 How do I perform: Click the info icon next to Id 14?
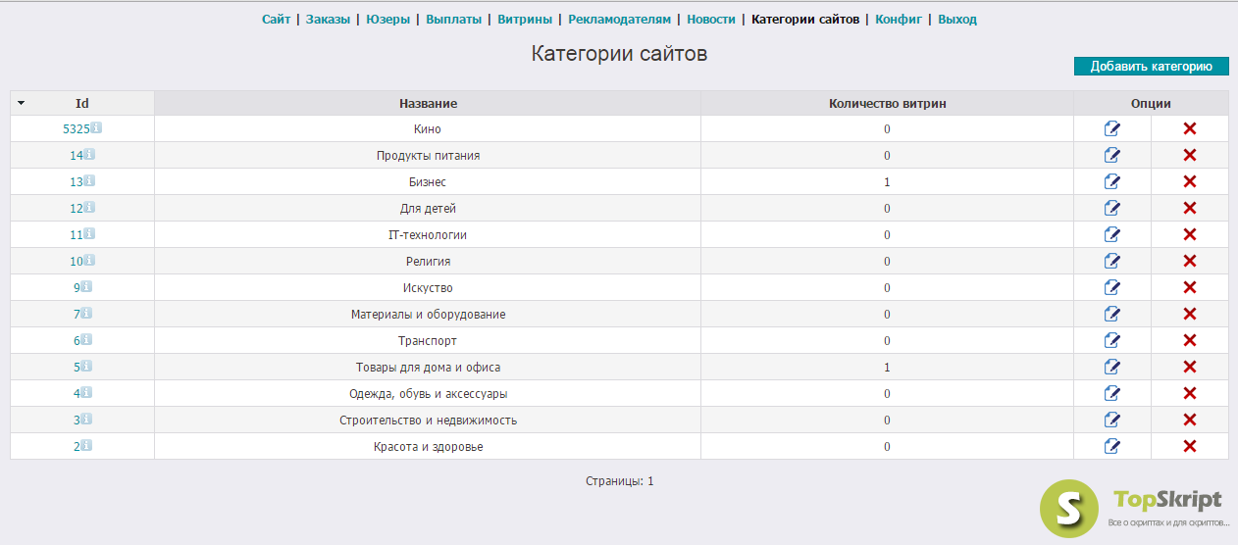[x=89, y=154]
